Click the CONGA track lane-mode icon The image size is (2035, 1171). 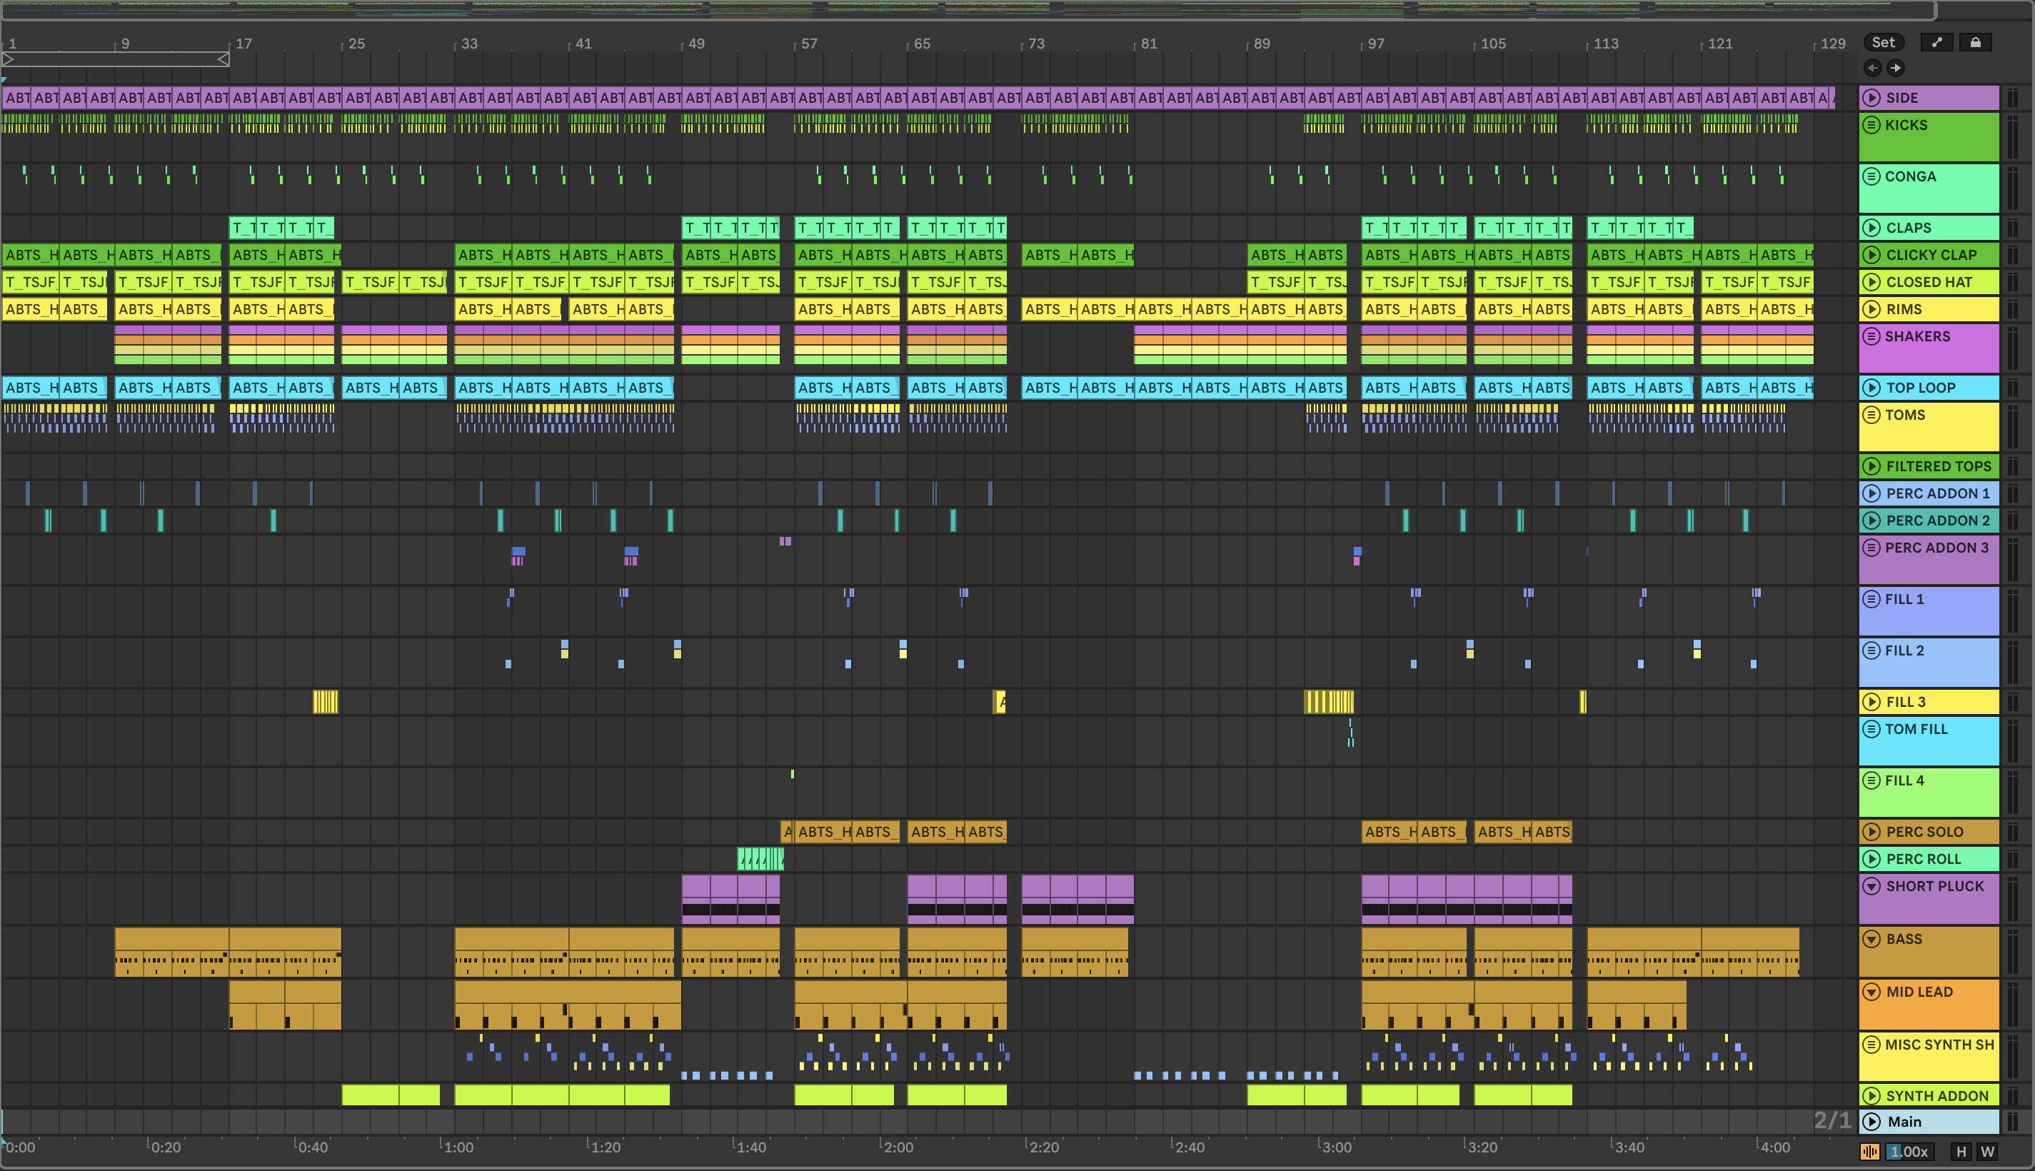point(1871,176)
